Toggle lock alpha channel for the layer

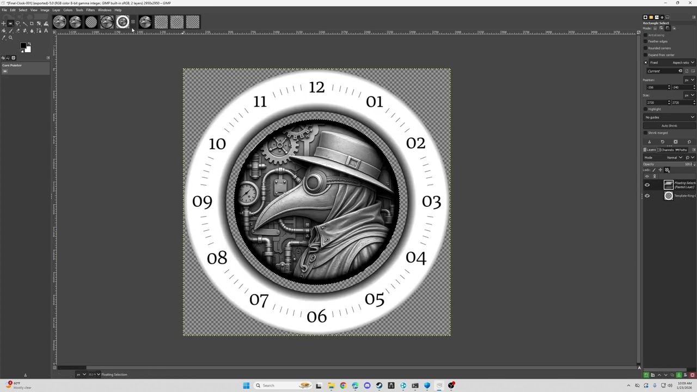pyautogui.click(x=667, y=170)
